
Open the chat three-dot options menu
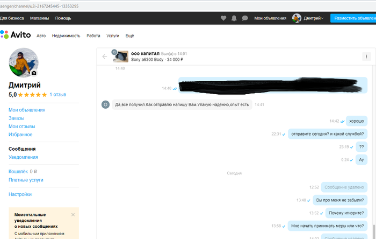point(366,57)
